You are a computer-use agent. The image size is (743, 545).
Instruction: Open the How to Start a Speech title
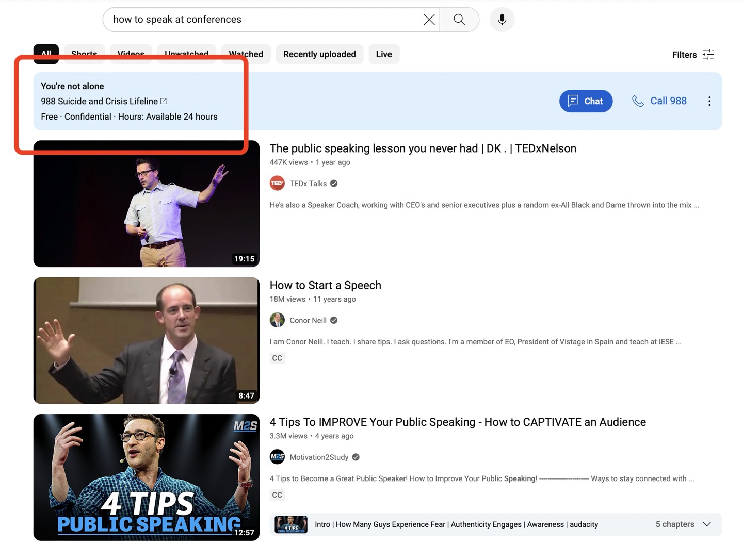click(x=325, y=285)
